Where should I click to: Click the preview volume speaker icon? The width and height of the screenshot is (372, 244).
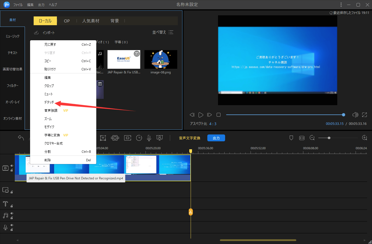[x=355, y=115]
